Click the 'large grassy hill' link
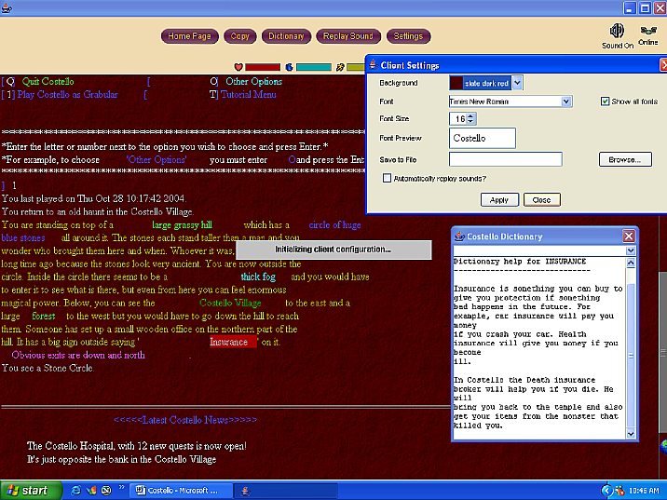 tap(182, 225)
